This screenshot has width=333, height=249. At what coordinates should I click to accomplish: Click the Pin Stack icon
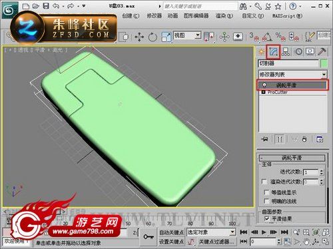tap(264, 139)
